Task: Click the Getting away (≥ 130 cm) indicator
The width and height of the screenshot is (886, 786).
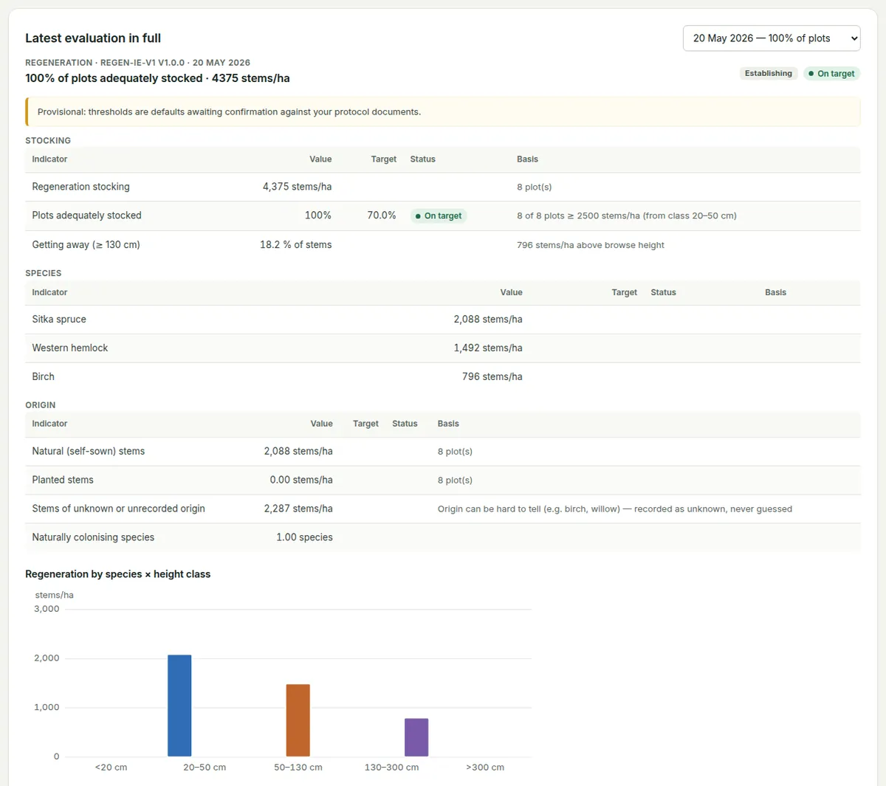Action: tap(86, 245)
